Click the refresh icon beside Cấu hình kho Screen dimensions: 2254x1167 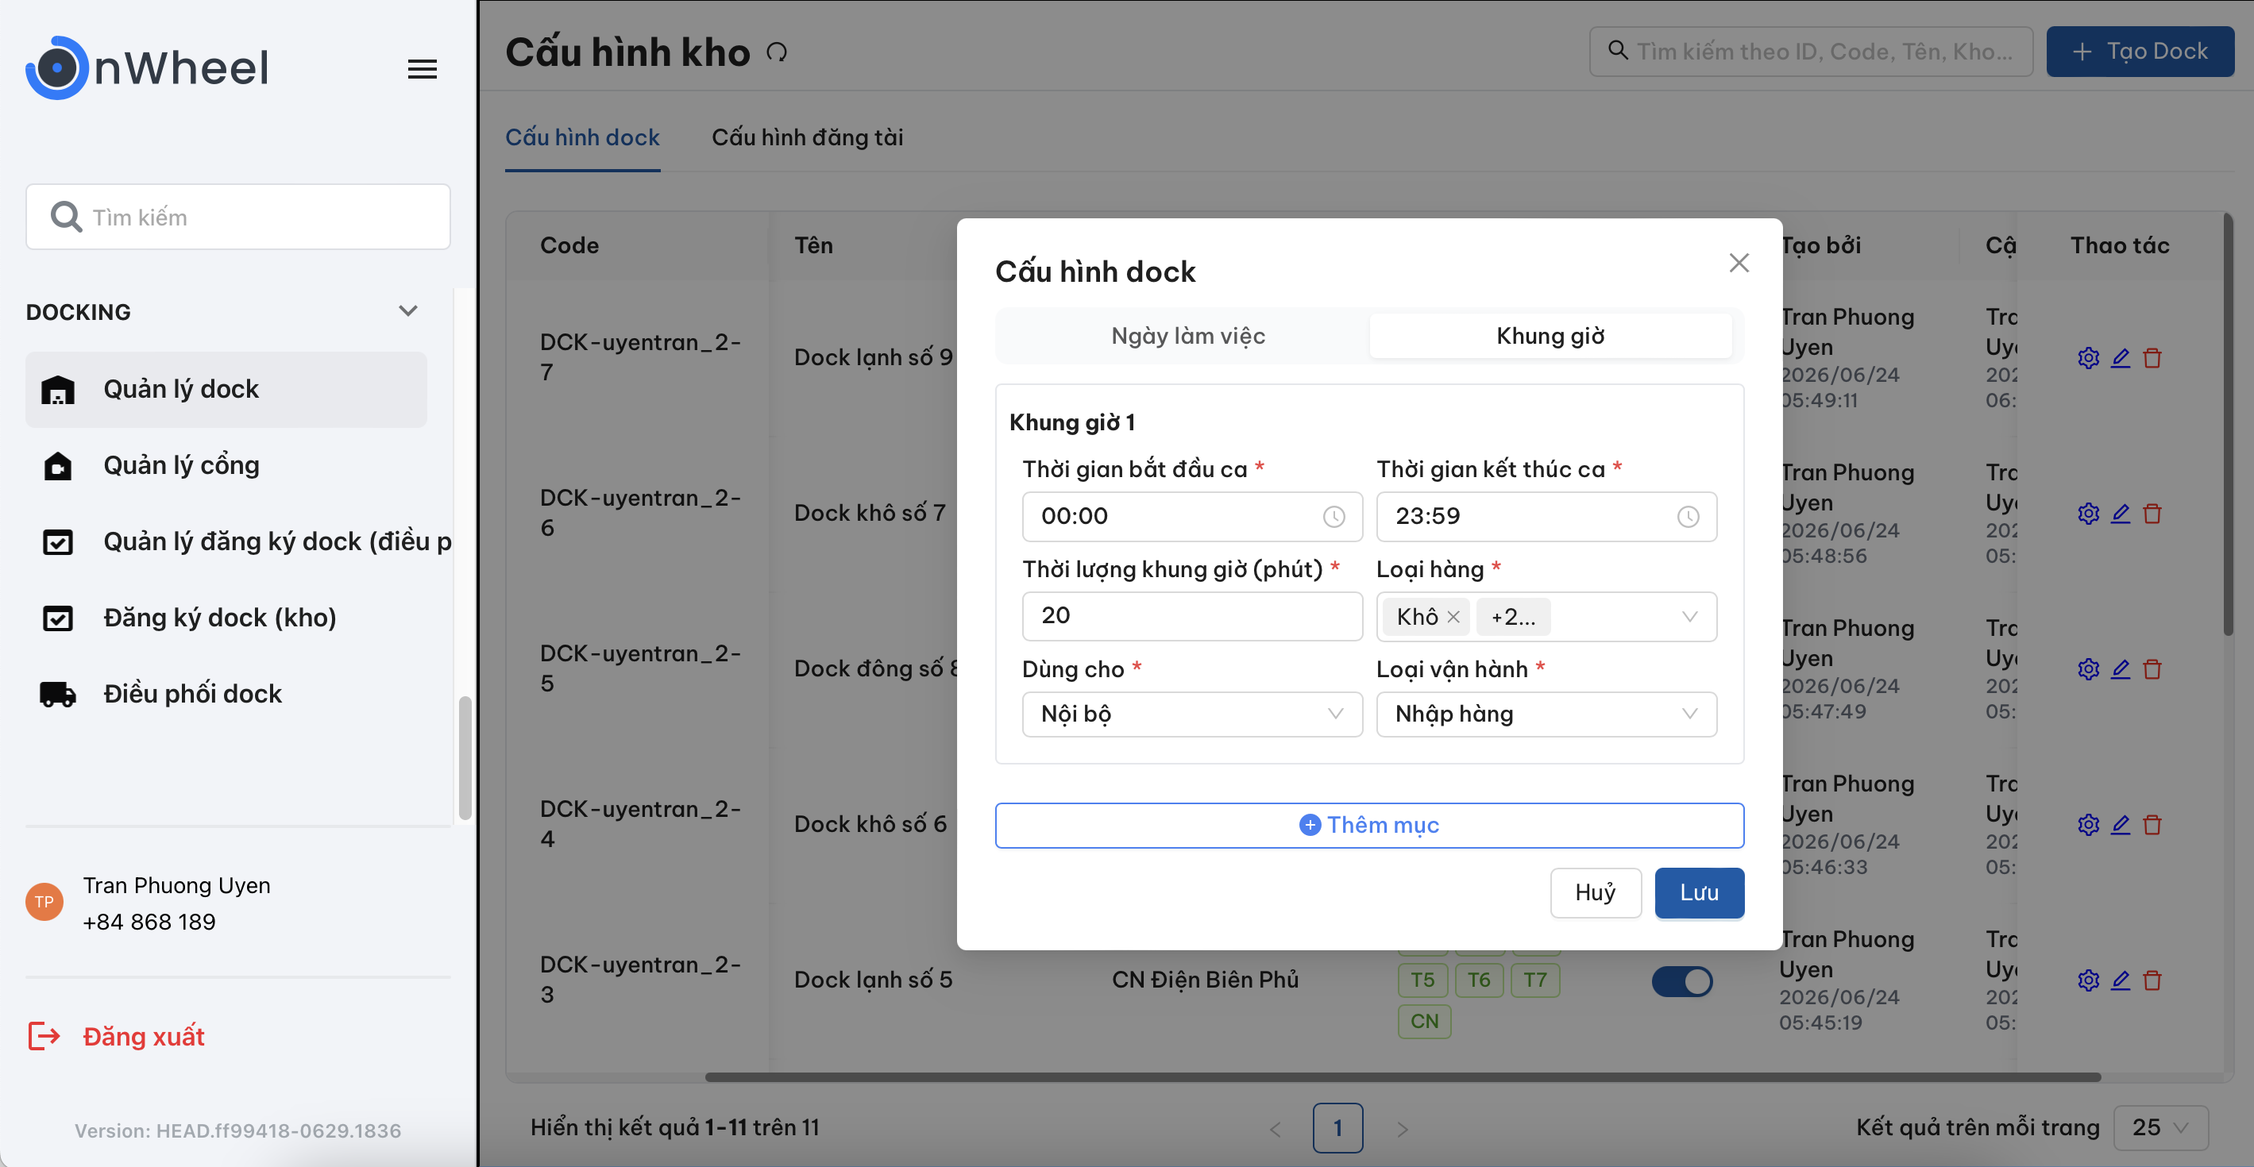776,52
